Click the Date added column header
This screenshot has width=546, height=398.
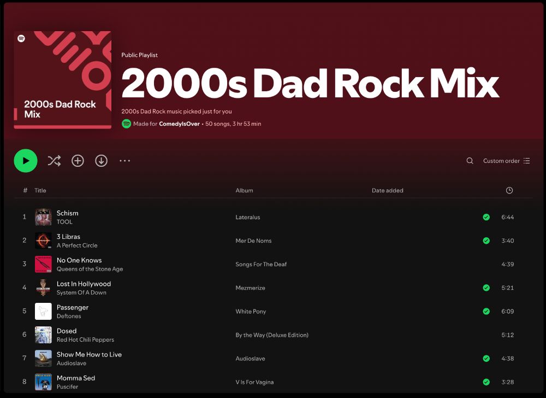(387, 190)
